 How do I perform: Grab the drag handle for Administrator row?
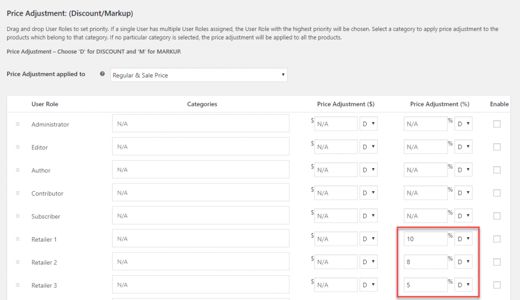click(x=18, y=124)
